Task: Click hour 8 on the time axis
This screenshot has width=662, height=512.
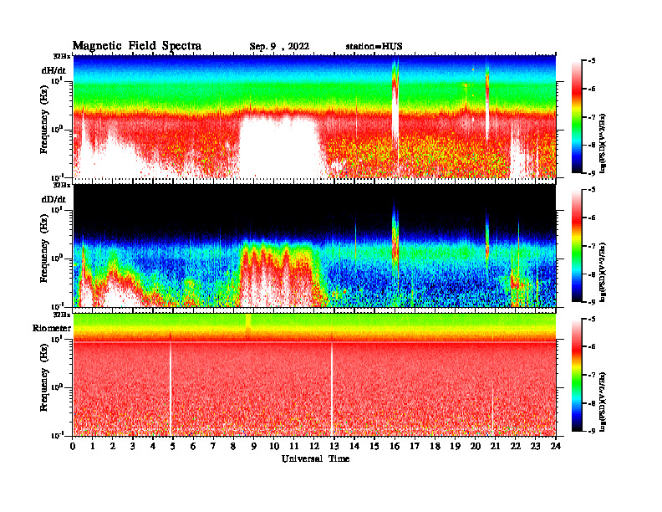Action: tap(233, 447)
